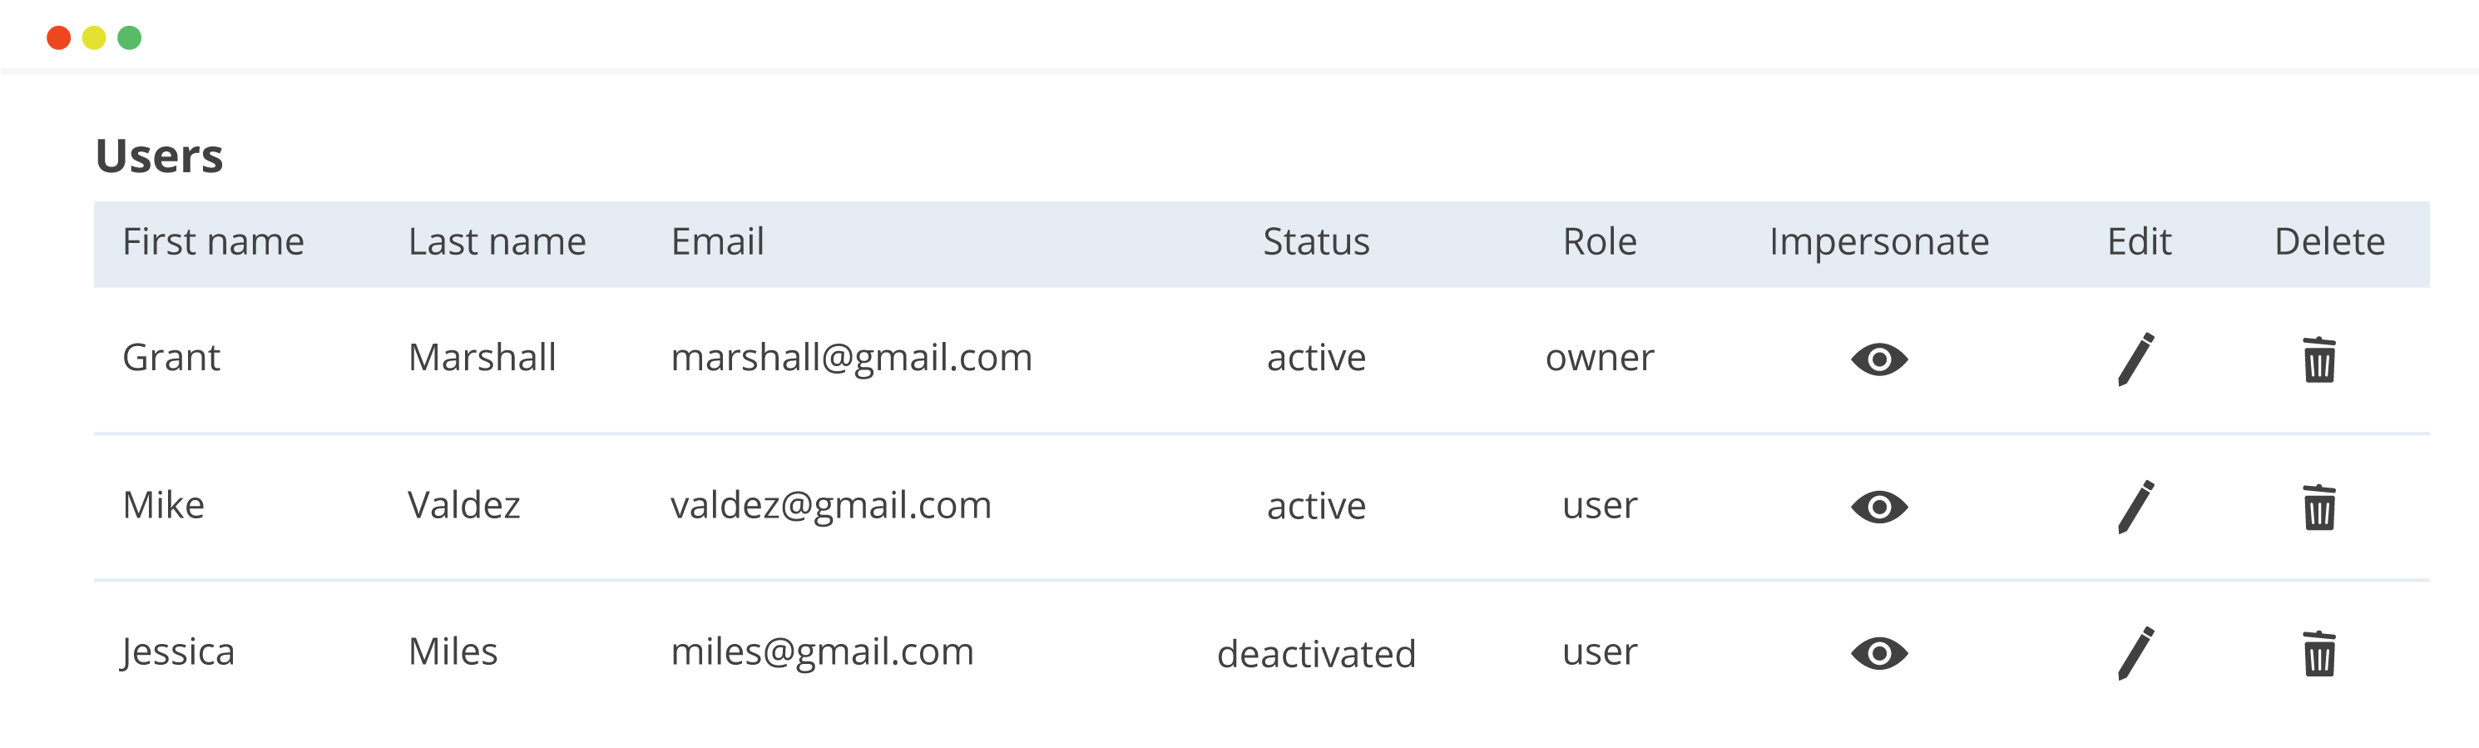Sort by First name column header

213,241
